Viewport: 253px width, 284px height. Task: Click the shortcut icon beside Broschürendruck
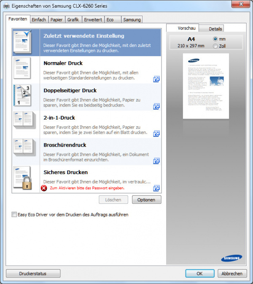[156, 161]
